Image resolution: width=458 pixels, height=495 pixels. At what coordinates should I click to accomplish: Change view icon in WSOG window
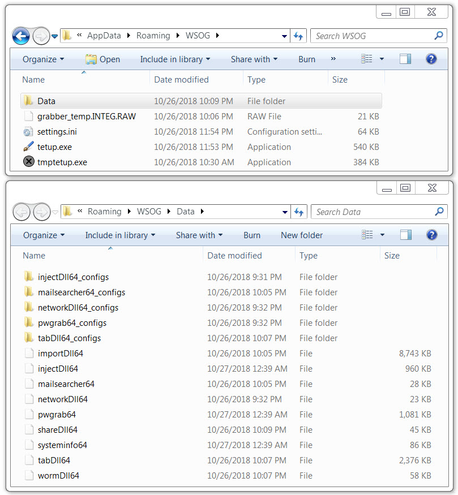tap(367, 59)
